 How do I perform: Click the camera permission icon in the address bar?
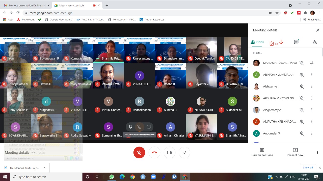270,13
